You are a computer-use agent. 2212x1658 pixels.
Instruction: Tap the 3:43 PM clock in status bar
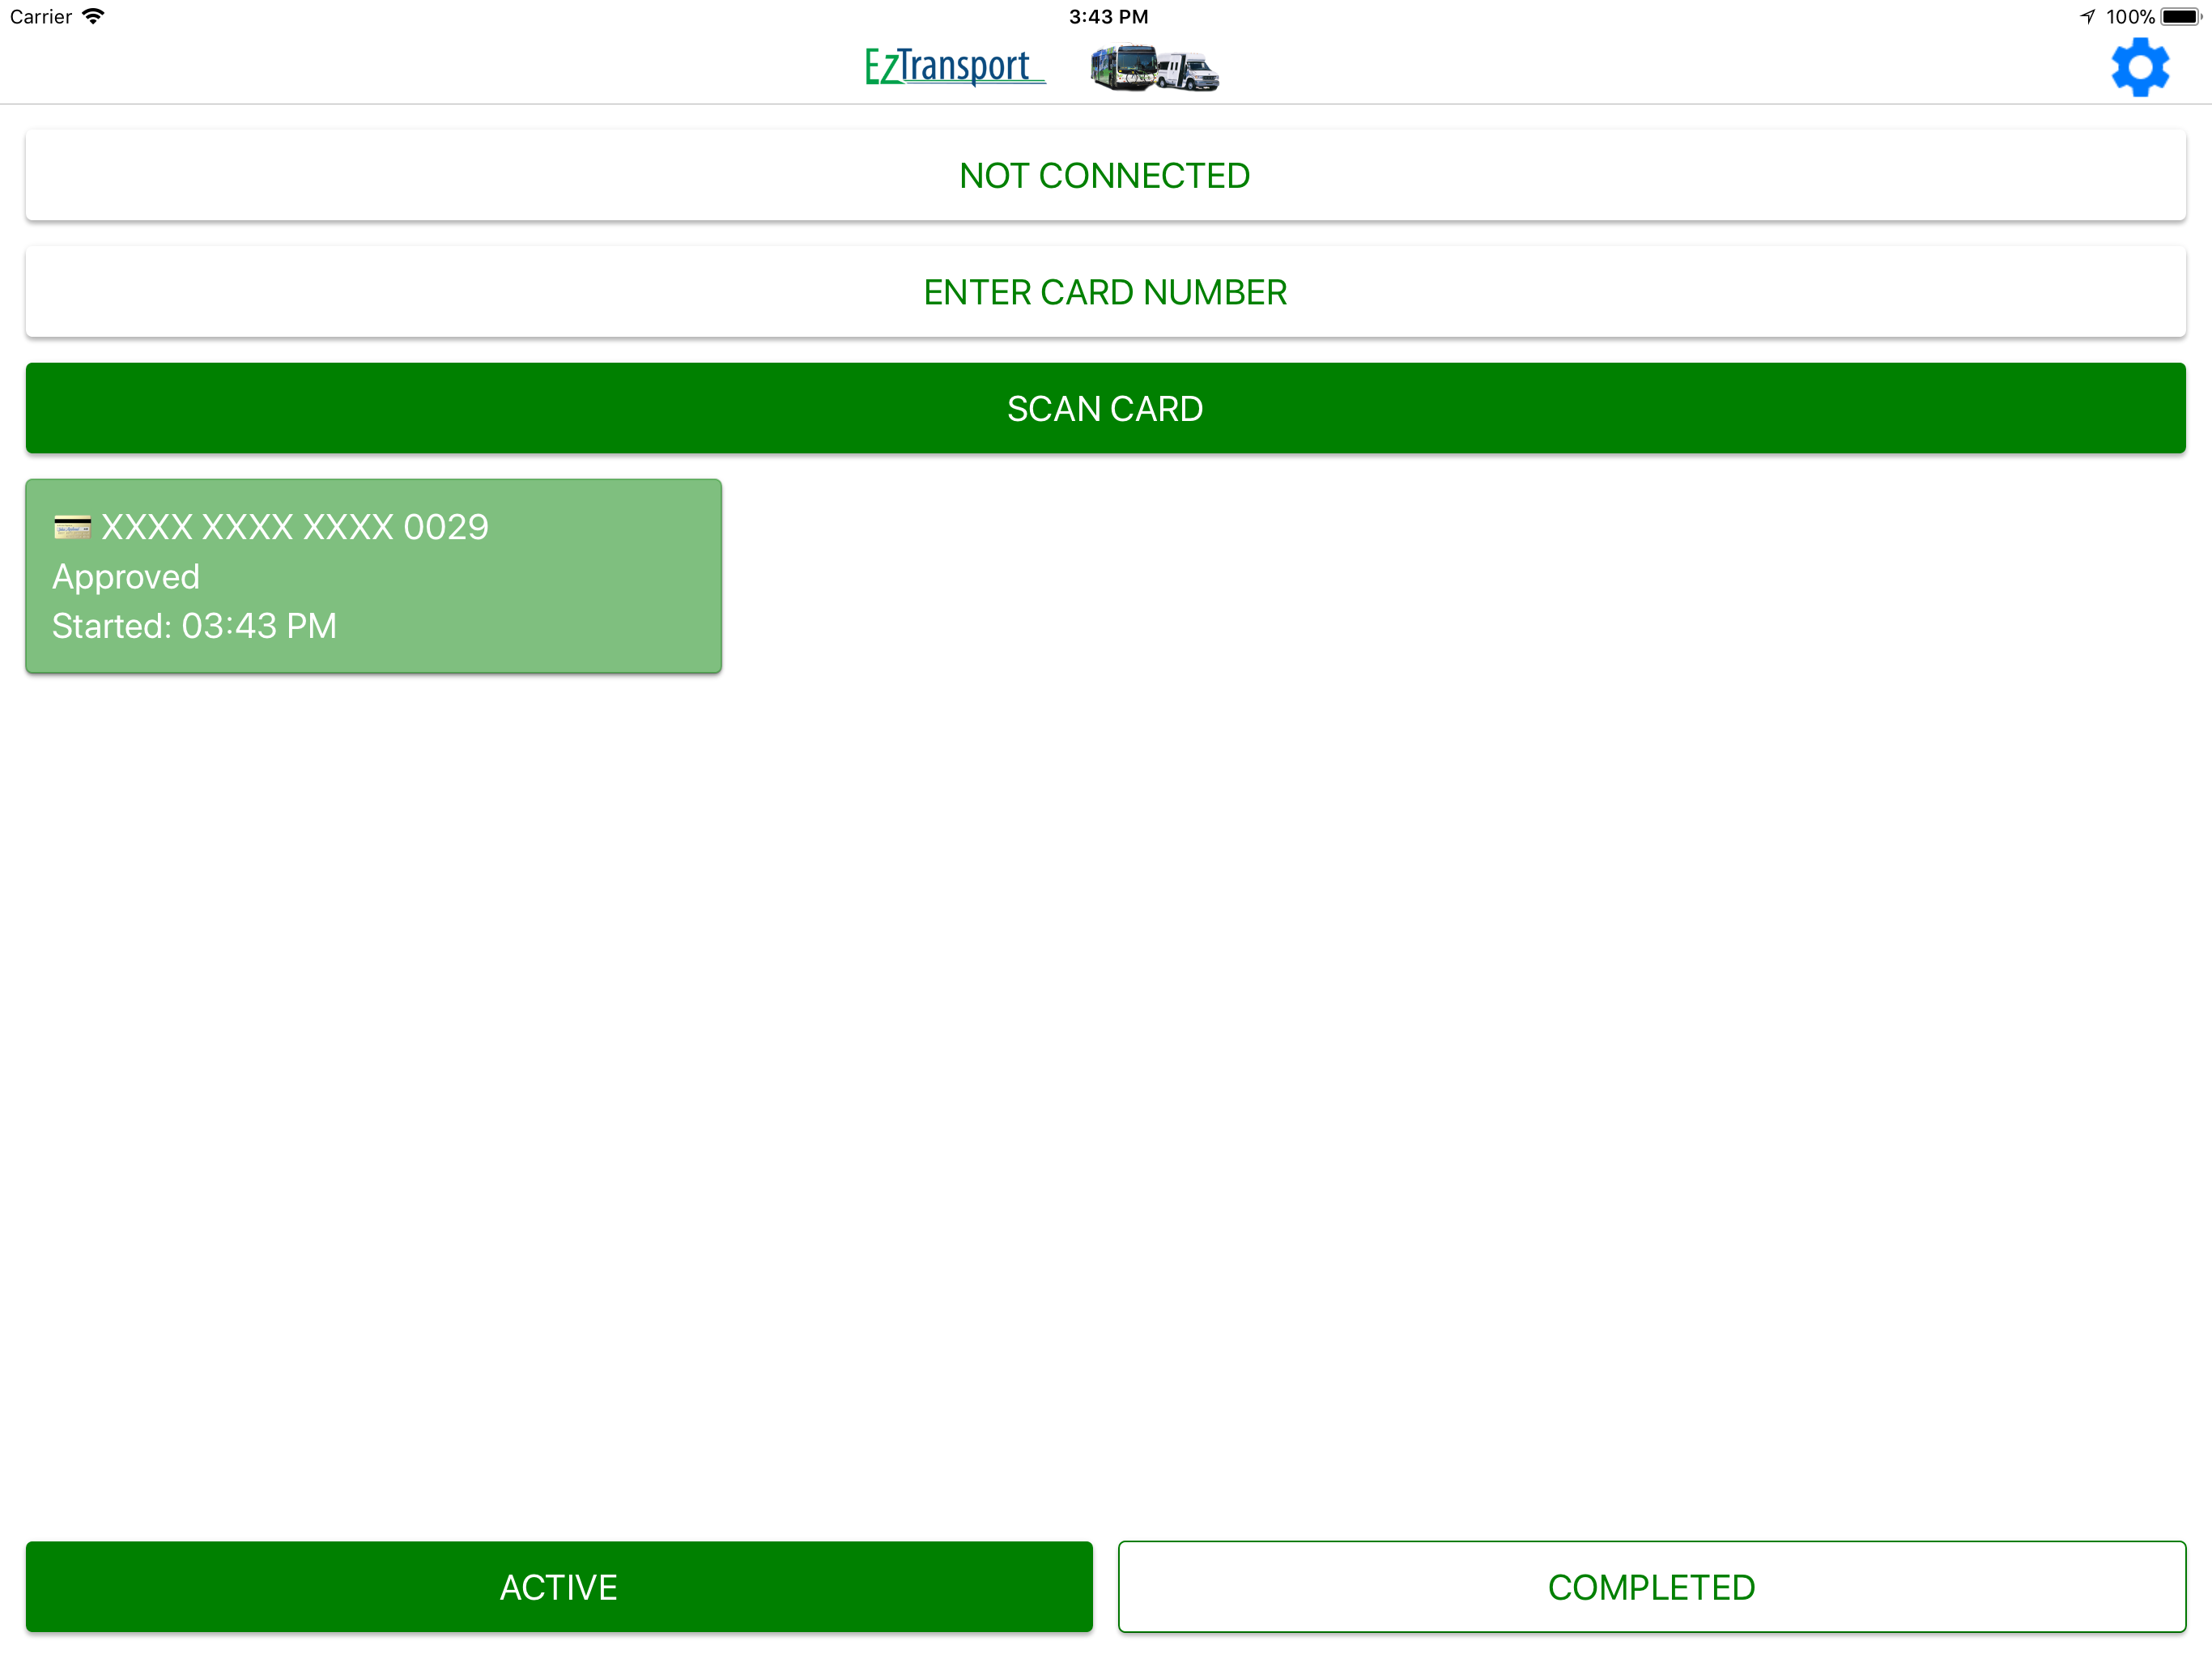(1108, 16)
